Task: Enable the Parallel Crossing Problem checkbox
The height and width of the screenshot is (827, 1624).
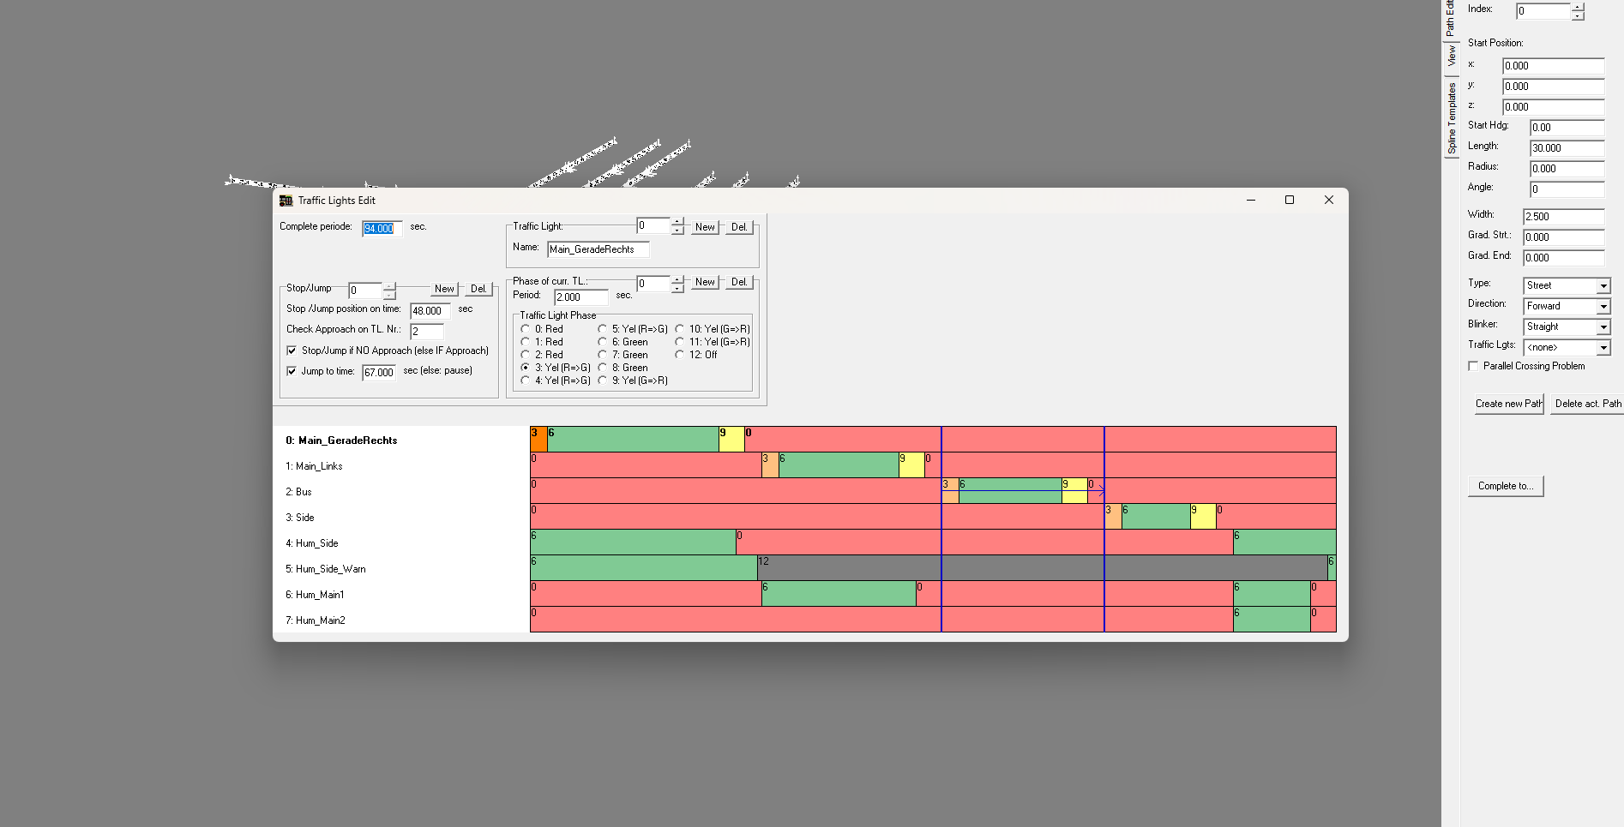Action: [x=1473, y=366]
